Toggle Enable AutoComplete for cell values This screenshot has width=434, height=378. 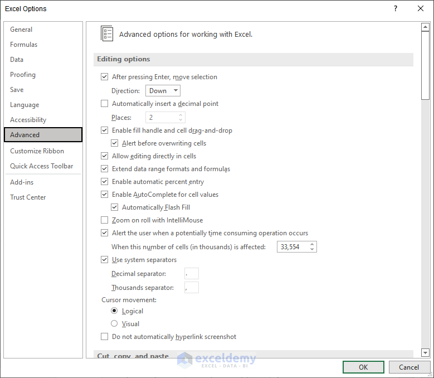point(104,195)
